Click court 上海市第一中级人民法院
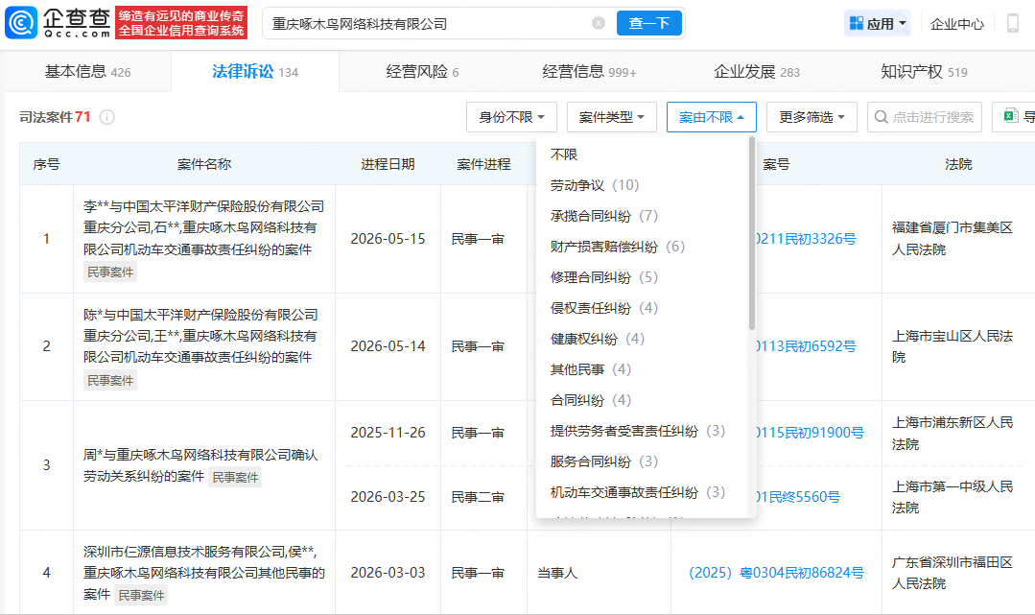The width and height of the screenshot is (1035, 615). tap(952, 497)
